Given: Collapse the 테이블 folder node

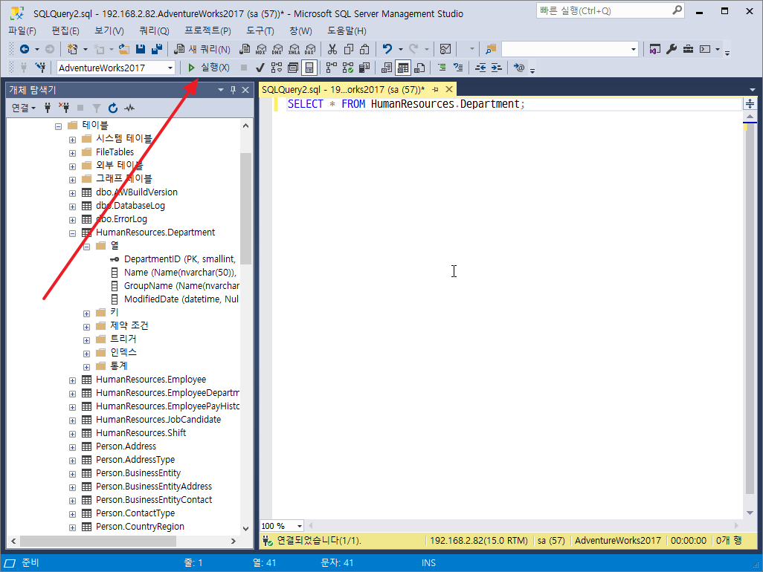Looking at the screenshot, I should pos(59,126).
